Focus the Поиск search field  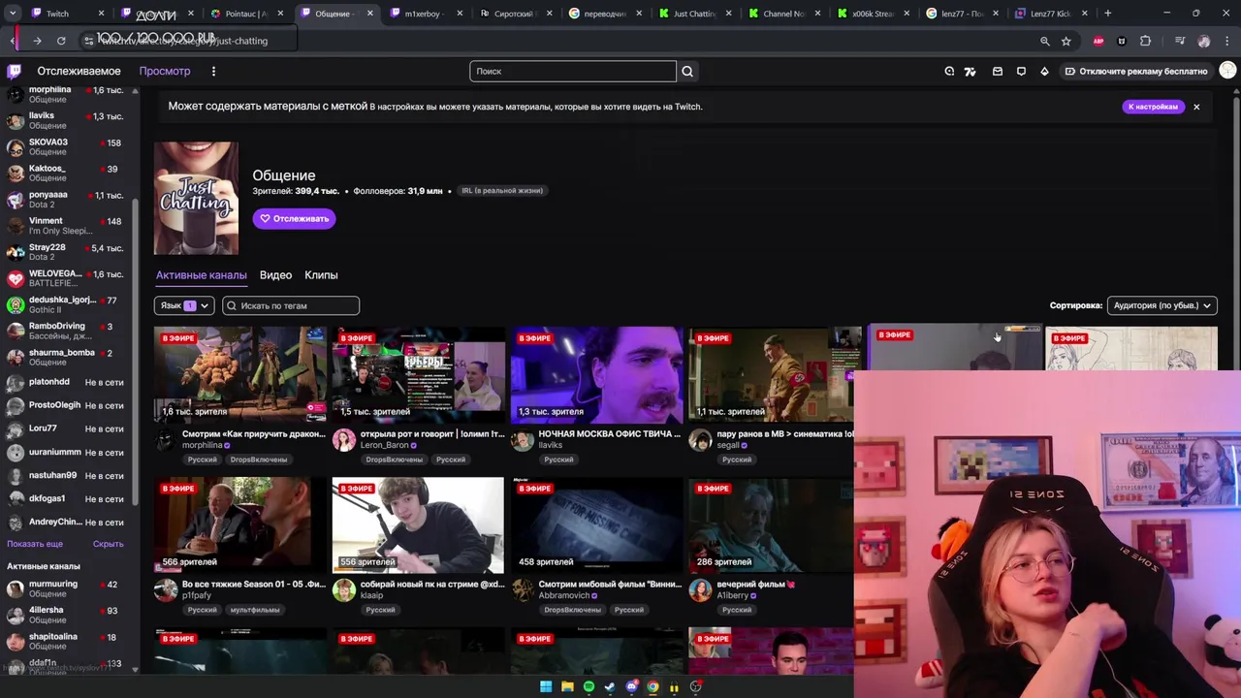click(573, 71)
